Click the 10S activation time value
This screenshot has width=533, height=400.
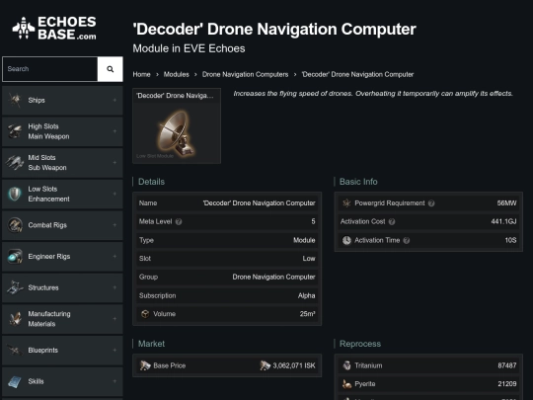click(x=510, y=240)
